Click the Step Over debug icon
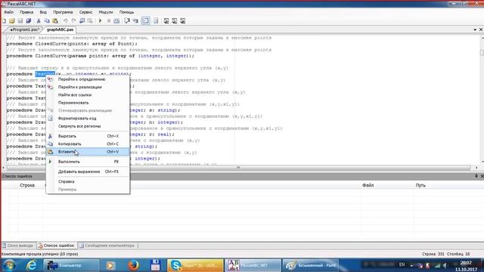 [135, 21]
